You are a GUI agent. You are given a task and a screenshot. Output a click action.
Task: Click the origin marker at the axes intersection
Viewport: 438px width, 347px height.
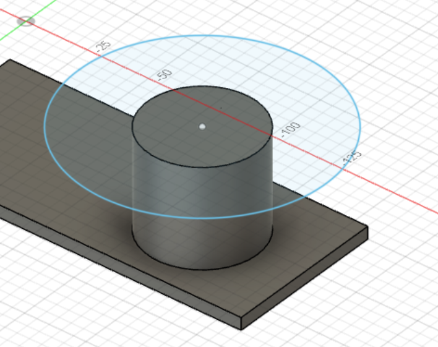pyautogui.click(x=26, y=21)
